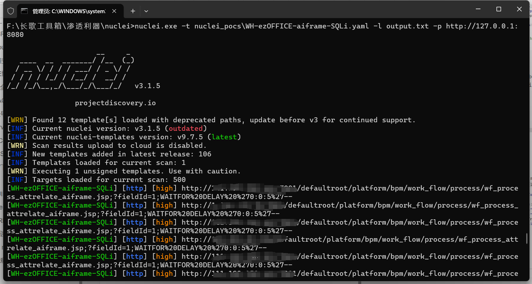
Task: Click the '8080' port text on second line
Action: pyautogui.click(x=15, y=35)
